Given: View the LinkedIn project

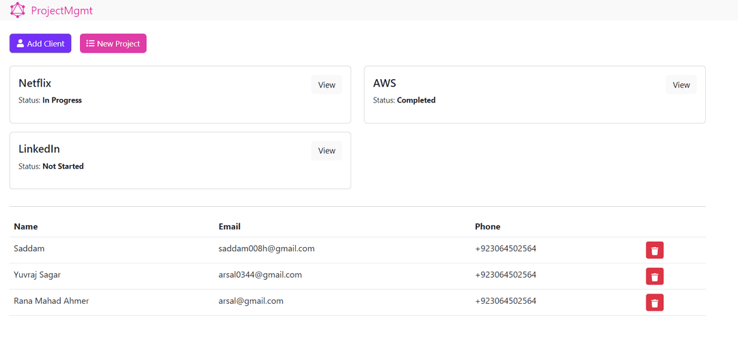Looking at the screenshot, I should (327, 151).
